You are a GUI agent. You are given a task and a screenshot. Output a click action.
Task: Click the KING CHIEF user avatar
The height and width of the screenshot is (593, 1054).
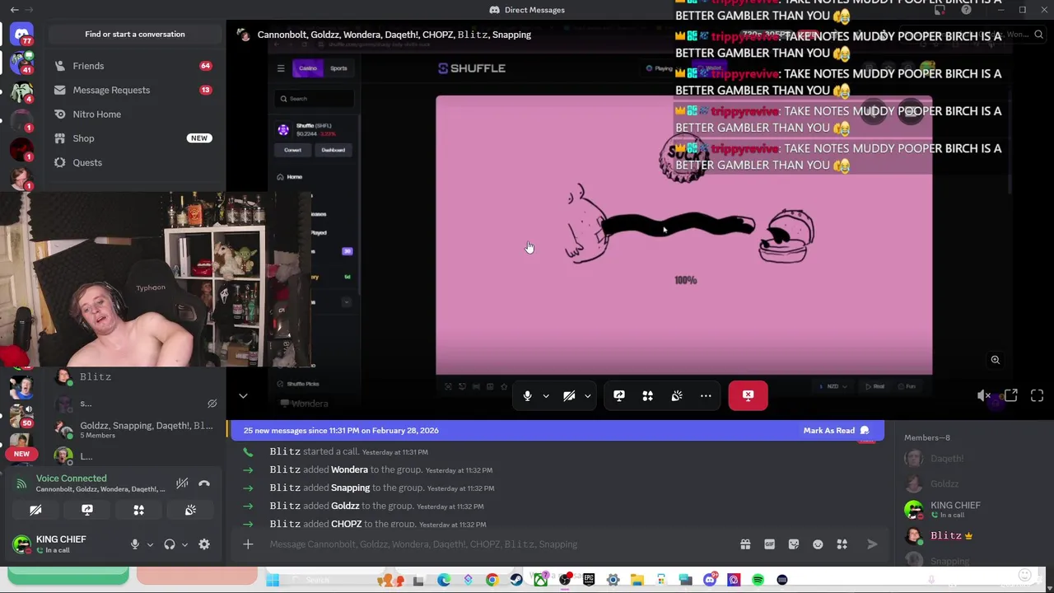[x=21, y=544]
